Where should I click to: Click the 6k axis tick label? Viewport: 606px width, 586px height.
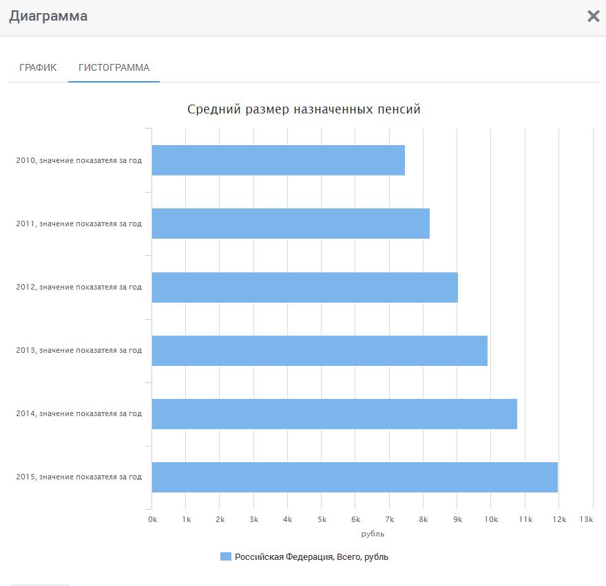coord(355,519)
